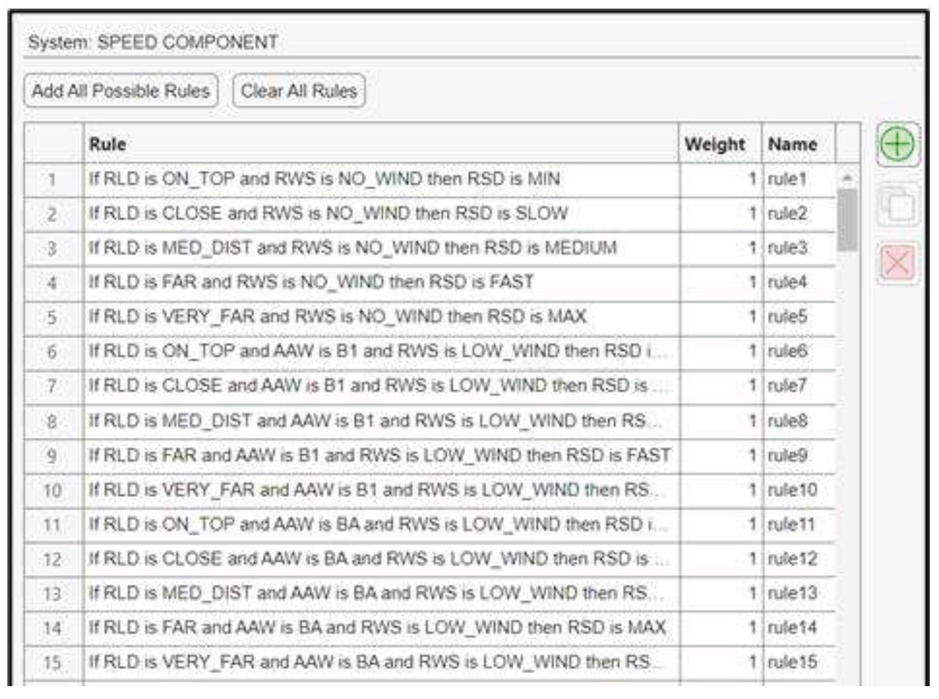Click the rule 5 text ending in MAX

337,317
